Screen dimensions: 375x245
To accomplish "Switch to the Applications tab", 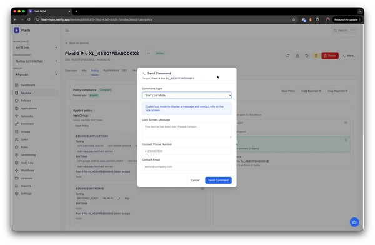I will pyautogui.click(x=115, y=71).
